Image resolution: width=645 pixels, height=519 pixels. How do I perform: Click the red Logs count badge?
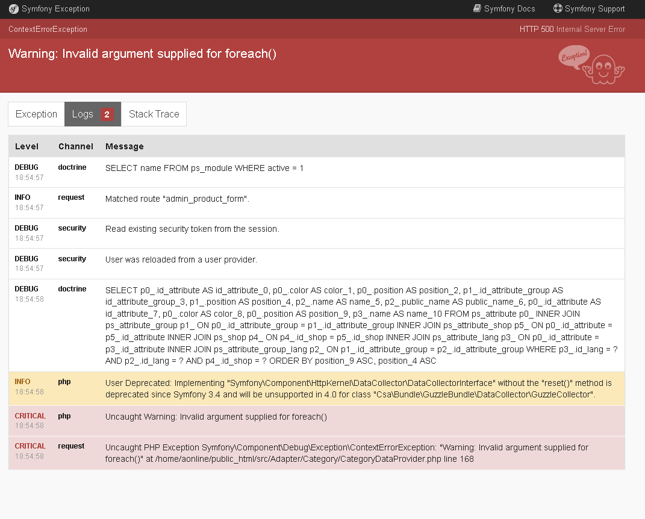click(107, 114)
